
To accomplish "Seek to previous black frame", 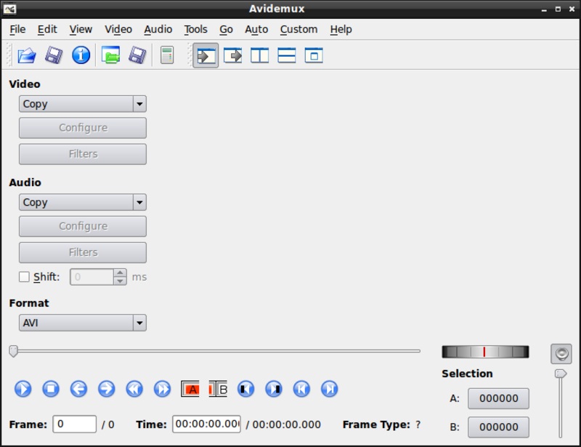I will point(245,389).
